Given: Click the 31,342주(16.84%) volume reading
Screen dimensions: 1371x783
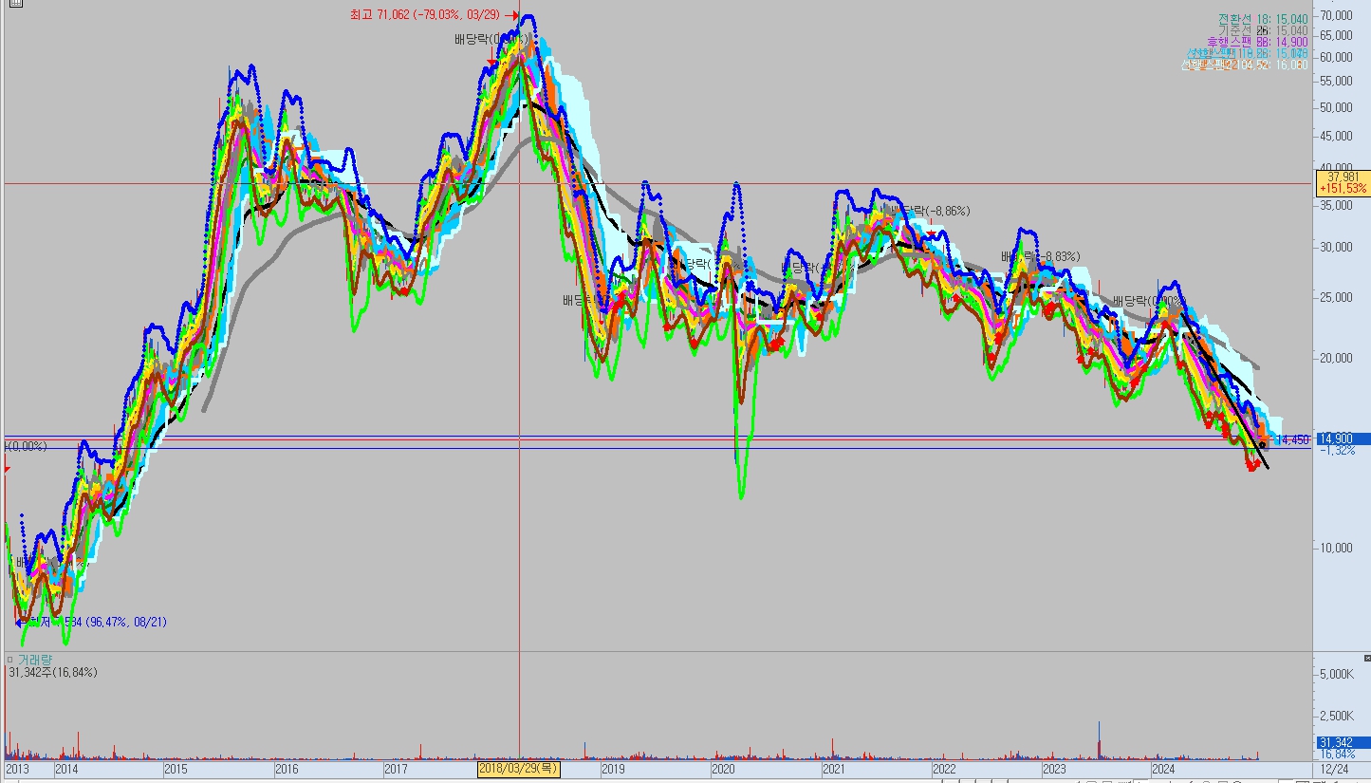Looking at the screenshot, I should [x=53, y=672].
